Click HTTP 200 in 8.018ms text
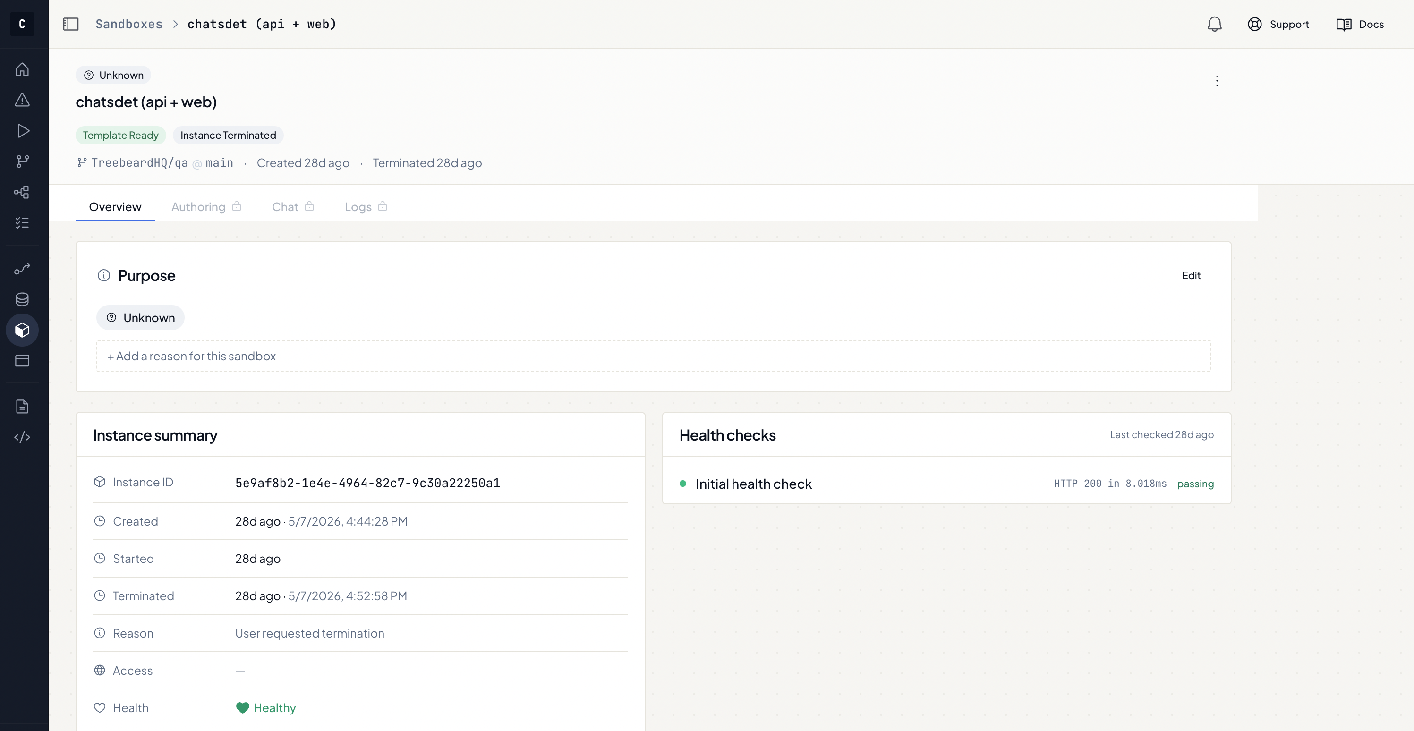Screen dimensions: 1414x731 (1110, 484)
